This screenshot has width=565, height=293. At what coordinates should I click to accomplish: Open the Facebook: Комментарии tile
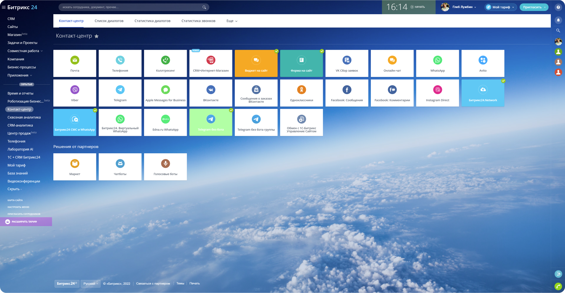(x=392, y=93)
